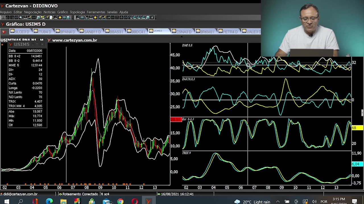Select the first 'reta' line tool
The image size is (364, 204).
pos(55,18)
